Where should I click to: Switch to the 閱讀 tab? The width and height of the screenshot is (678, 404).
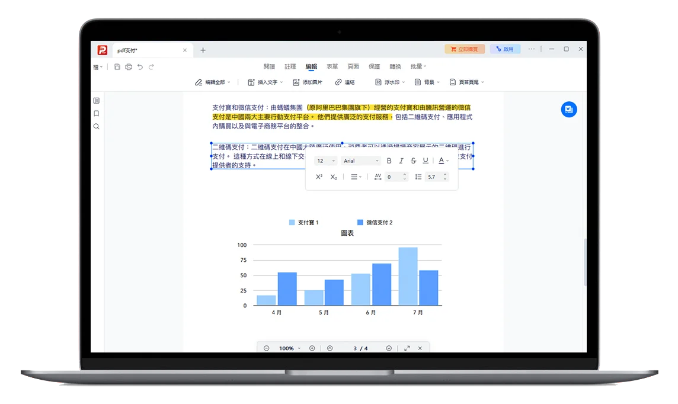[269, 66]
